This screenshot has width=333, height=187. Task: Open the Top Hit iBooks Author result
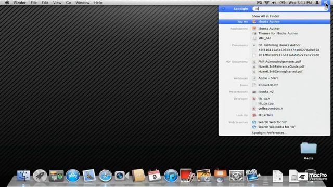274,22
